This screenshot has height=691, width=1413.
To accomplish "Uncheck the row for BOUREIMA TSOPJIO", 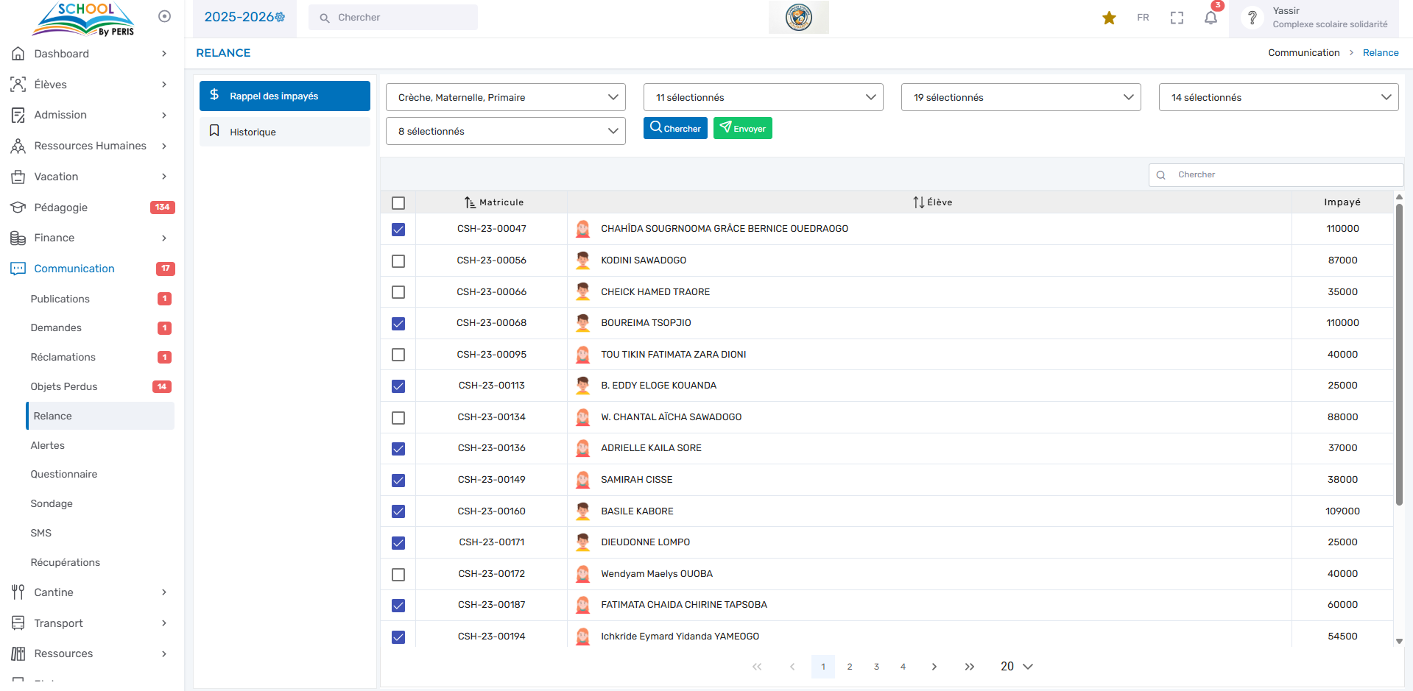I will point(398,324).
